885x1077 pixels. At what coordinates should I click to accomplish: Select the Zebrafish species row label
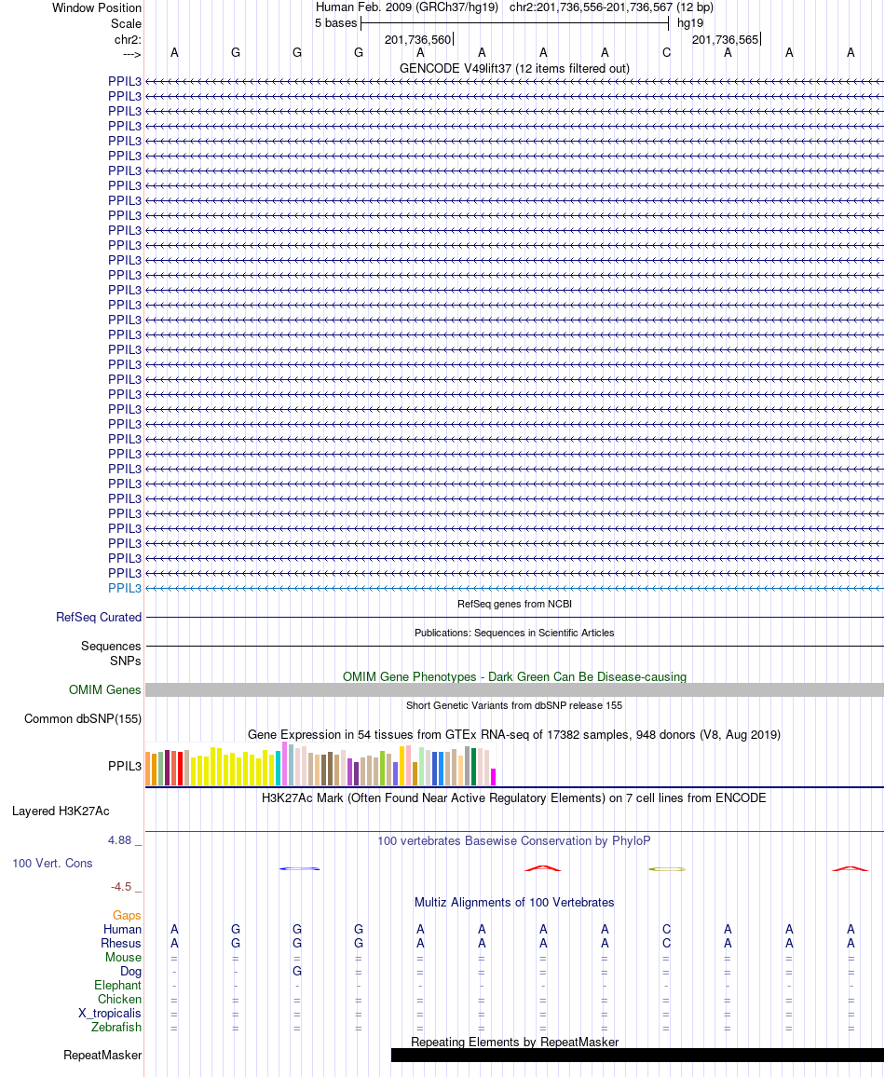116,1027
